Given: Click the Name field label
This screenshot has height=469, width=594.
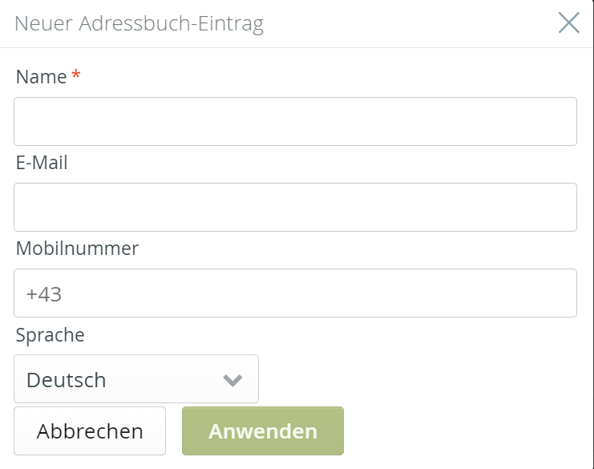Looking at the screenshot, I should coord(41,77).
